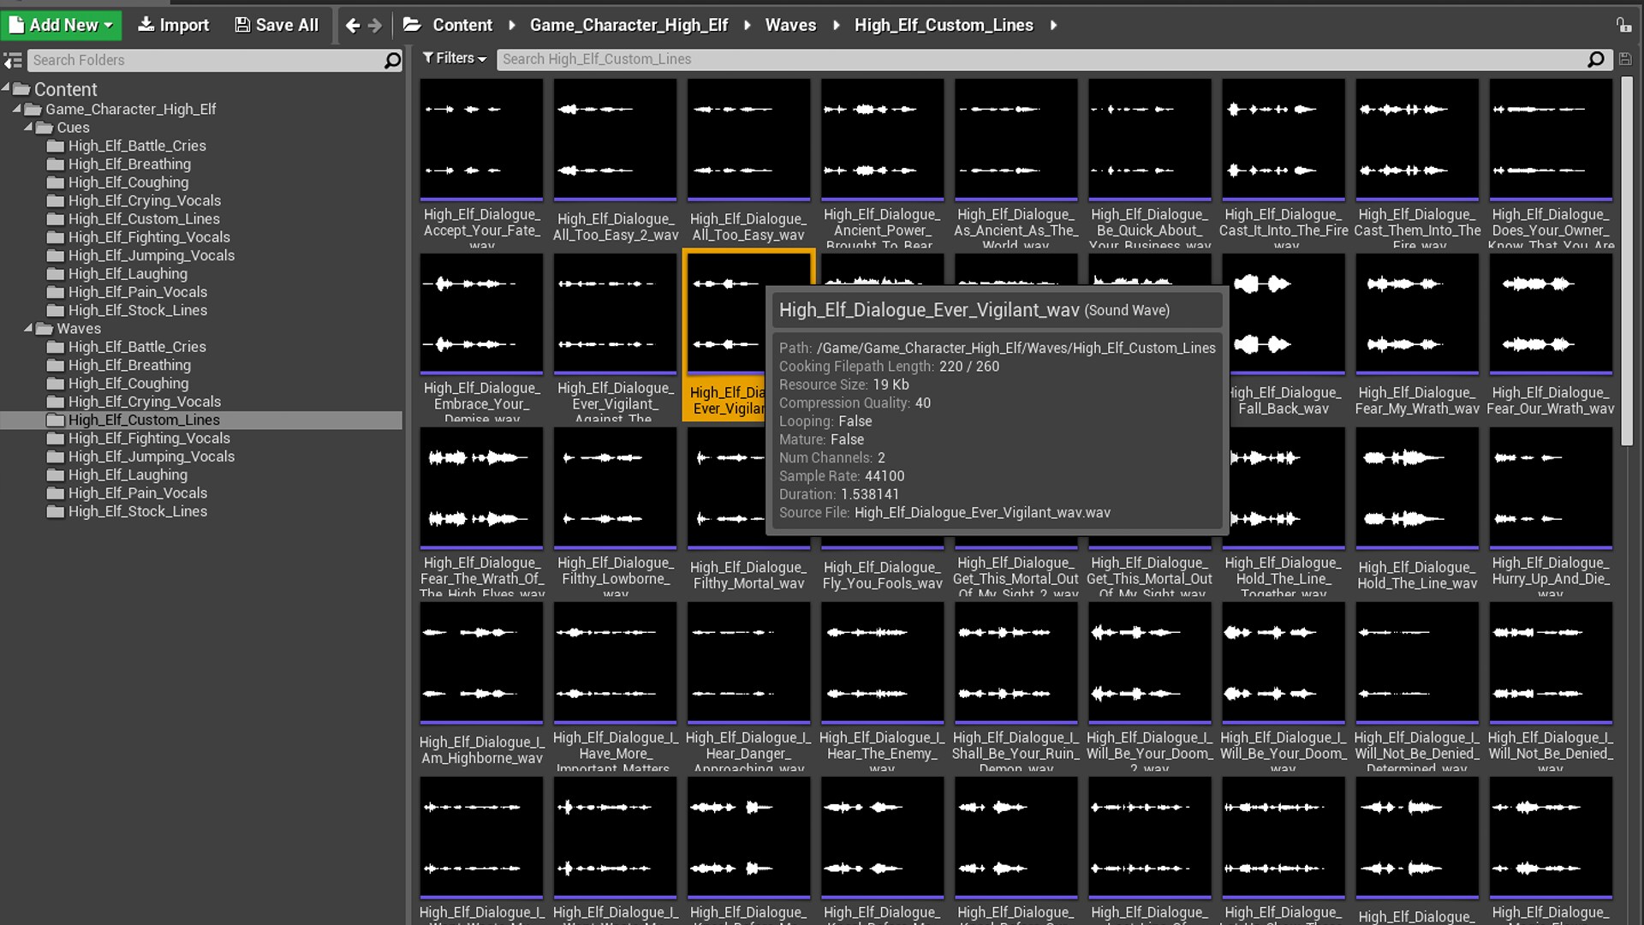Collapse the Cues folder tree
1644x925 pixels.
(x=28, y=127)
